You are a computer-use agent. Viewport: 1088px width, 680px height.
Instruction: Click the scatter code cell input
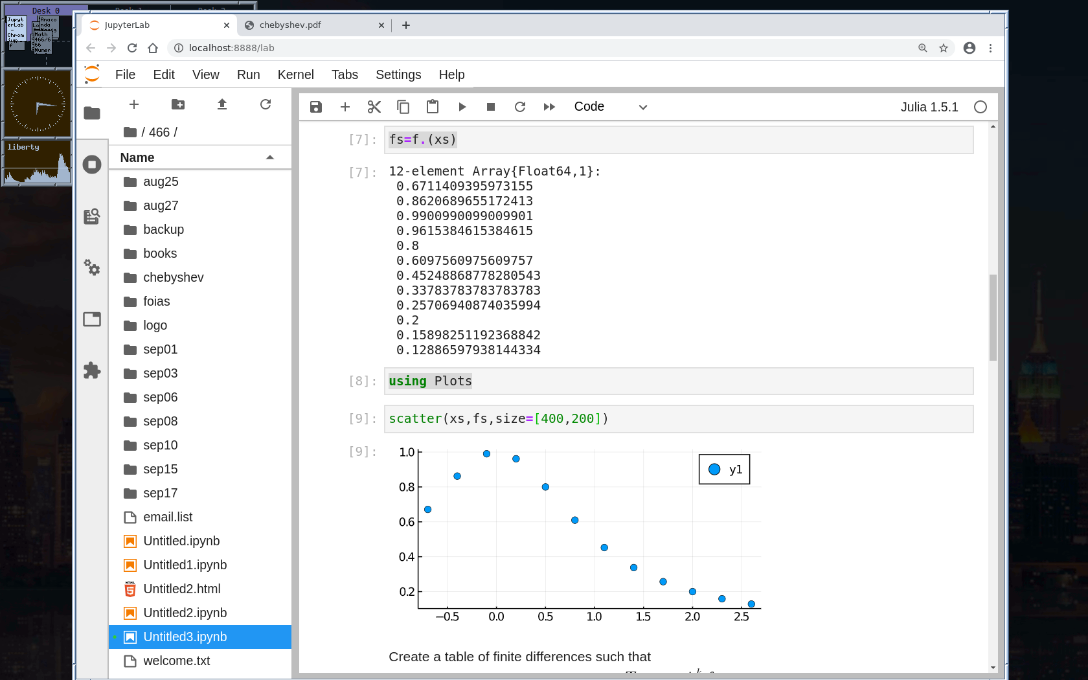[x=678, y=419]
